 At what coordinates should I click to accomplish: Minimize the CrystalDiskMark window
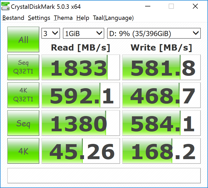coord(148,6)
